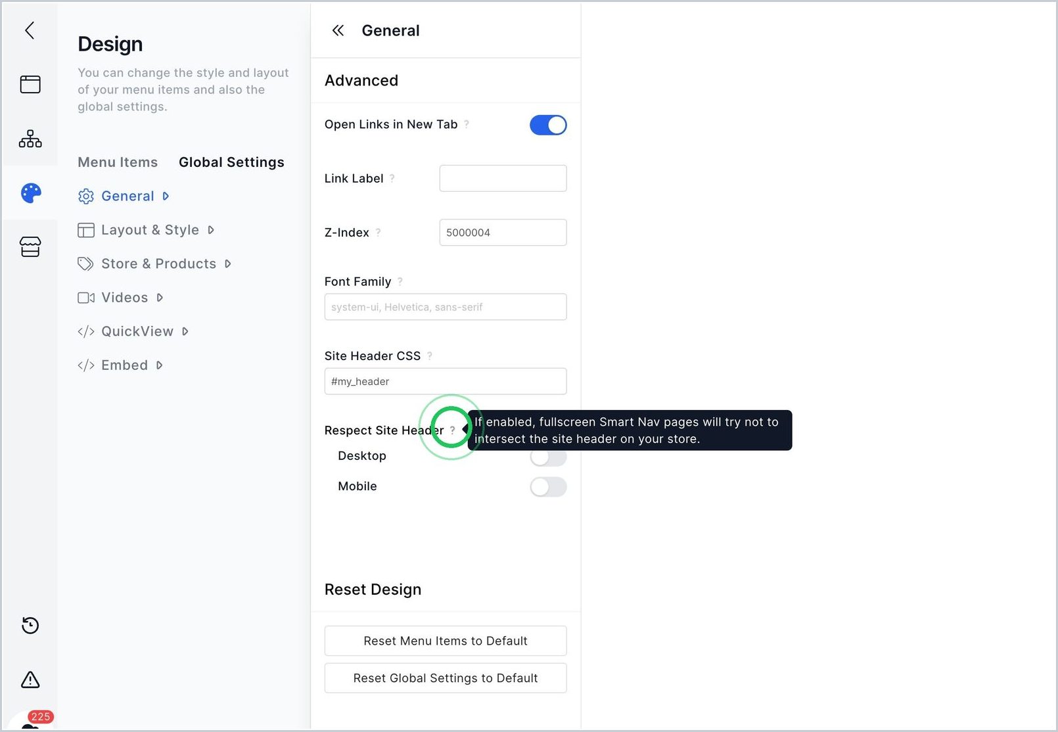1058x732 pixels.
Task: Click help icon beside Site Header CSS
Action: coord(430,355)
